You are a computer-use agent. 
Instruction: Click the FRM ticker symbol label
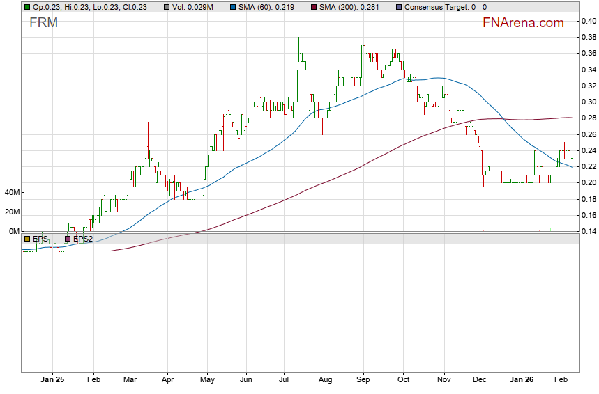[x=43, y=23]
